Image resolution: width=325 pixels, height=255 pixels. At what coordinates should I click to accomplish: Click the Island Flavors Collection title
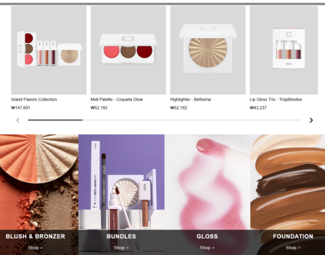[x=34, y=99]
